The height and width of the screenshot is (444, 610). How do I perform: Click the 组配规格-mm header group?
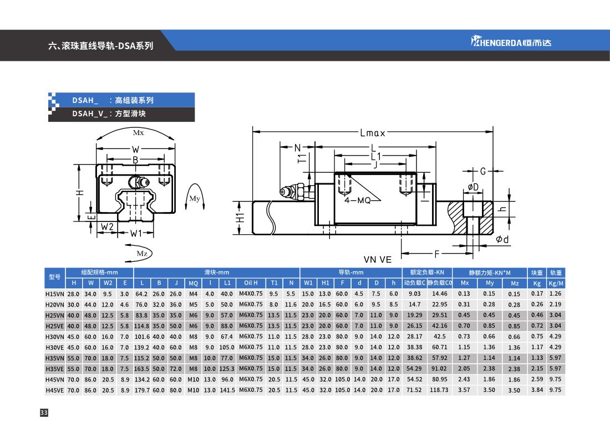point(99,272)
